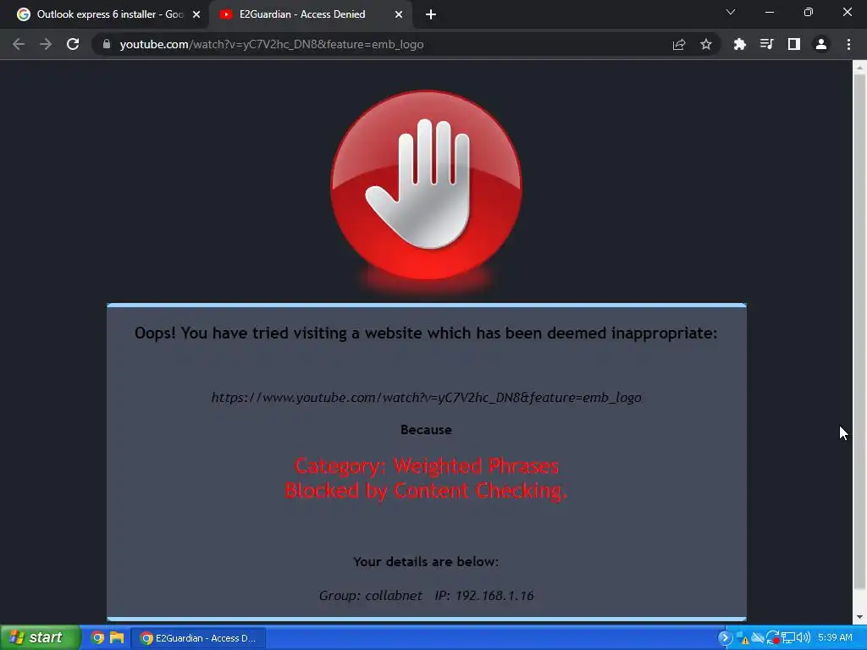Restore down the Chrome window
The image size is (867, 650).
coord(809,12)
